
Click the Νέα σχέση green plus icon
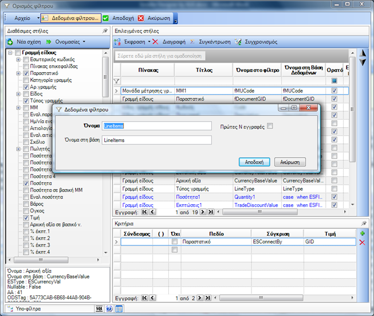coord(10,42)
